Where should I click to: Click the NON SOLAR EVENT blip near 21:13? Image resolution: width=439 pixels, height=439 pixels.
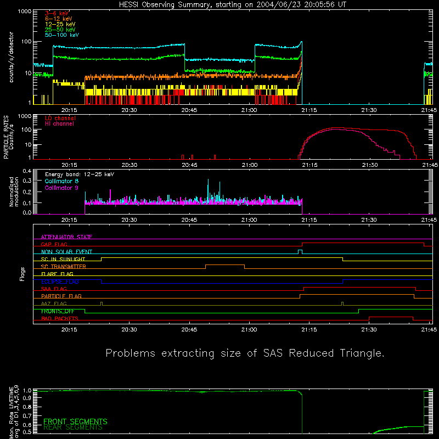(300, 251)
